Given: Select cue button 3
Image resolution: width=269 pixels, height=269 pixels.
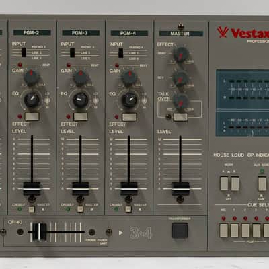Looking at the screenshot, I should point(256,231).
